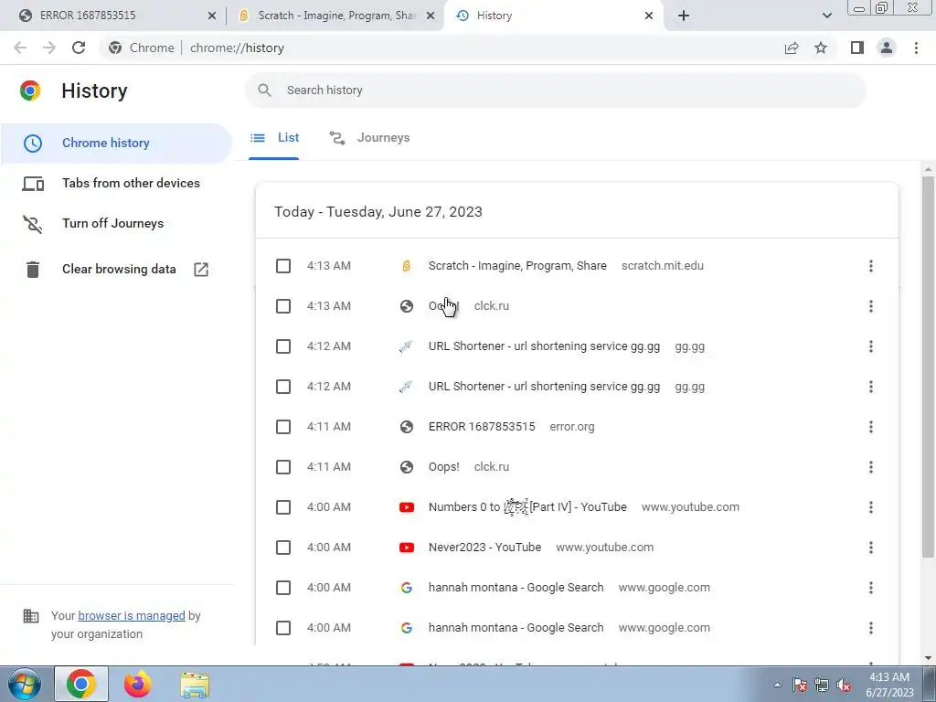The height and width of the screenshot is (702, 936).
Task: Check the 4:13 AM clck.ru entry
Action: click(283, 306)
